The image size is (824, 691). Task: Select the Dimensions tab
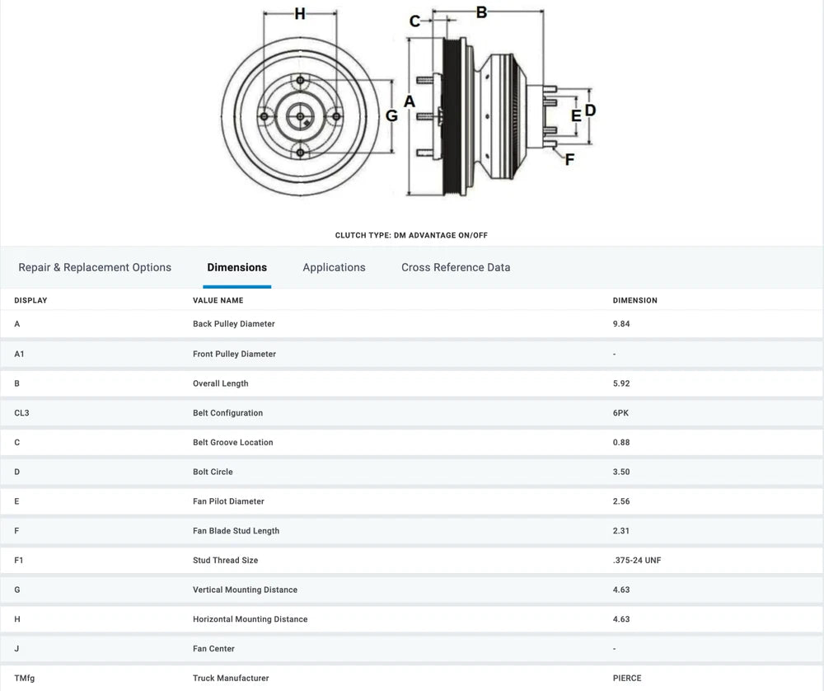236,267
